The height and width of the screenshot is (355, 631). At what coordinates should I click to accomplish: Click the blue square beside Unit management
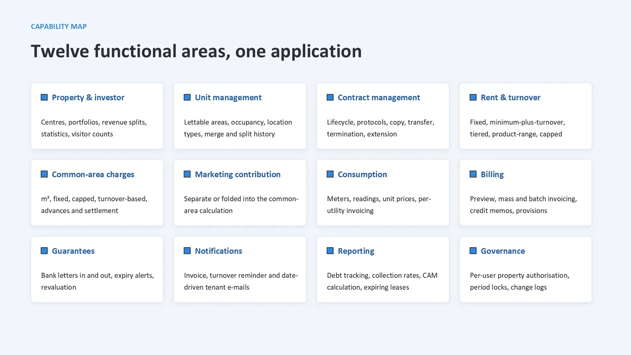pos(187,97)
